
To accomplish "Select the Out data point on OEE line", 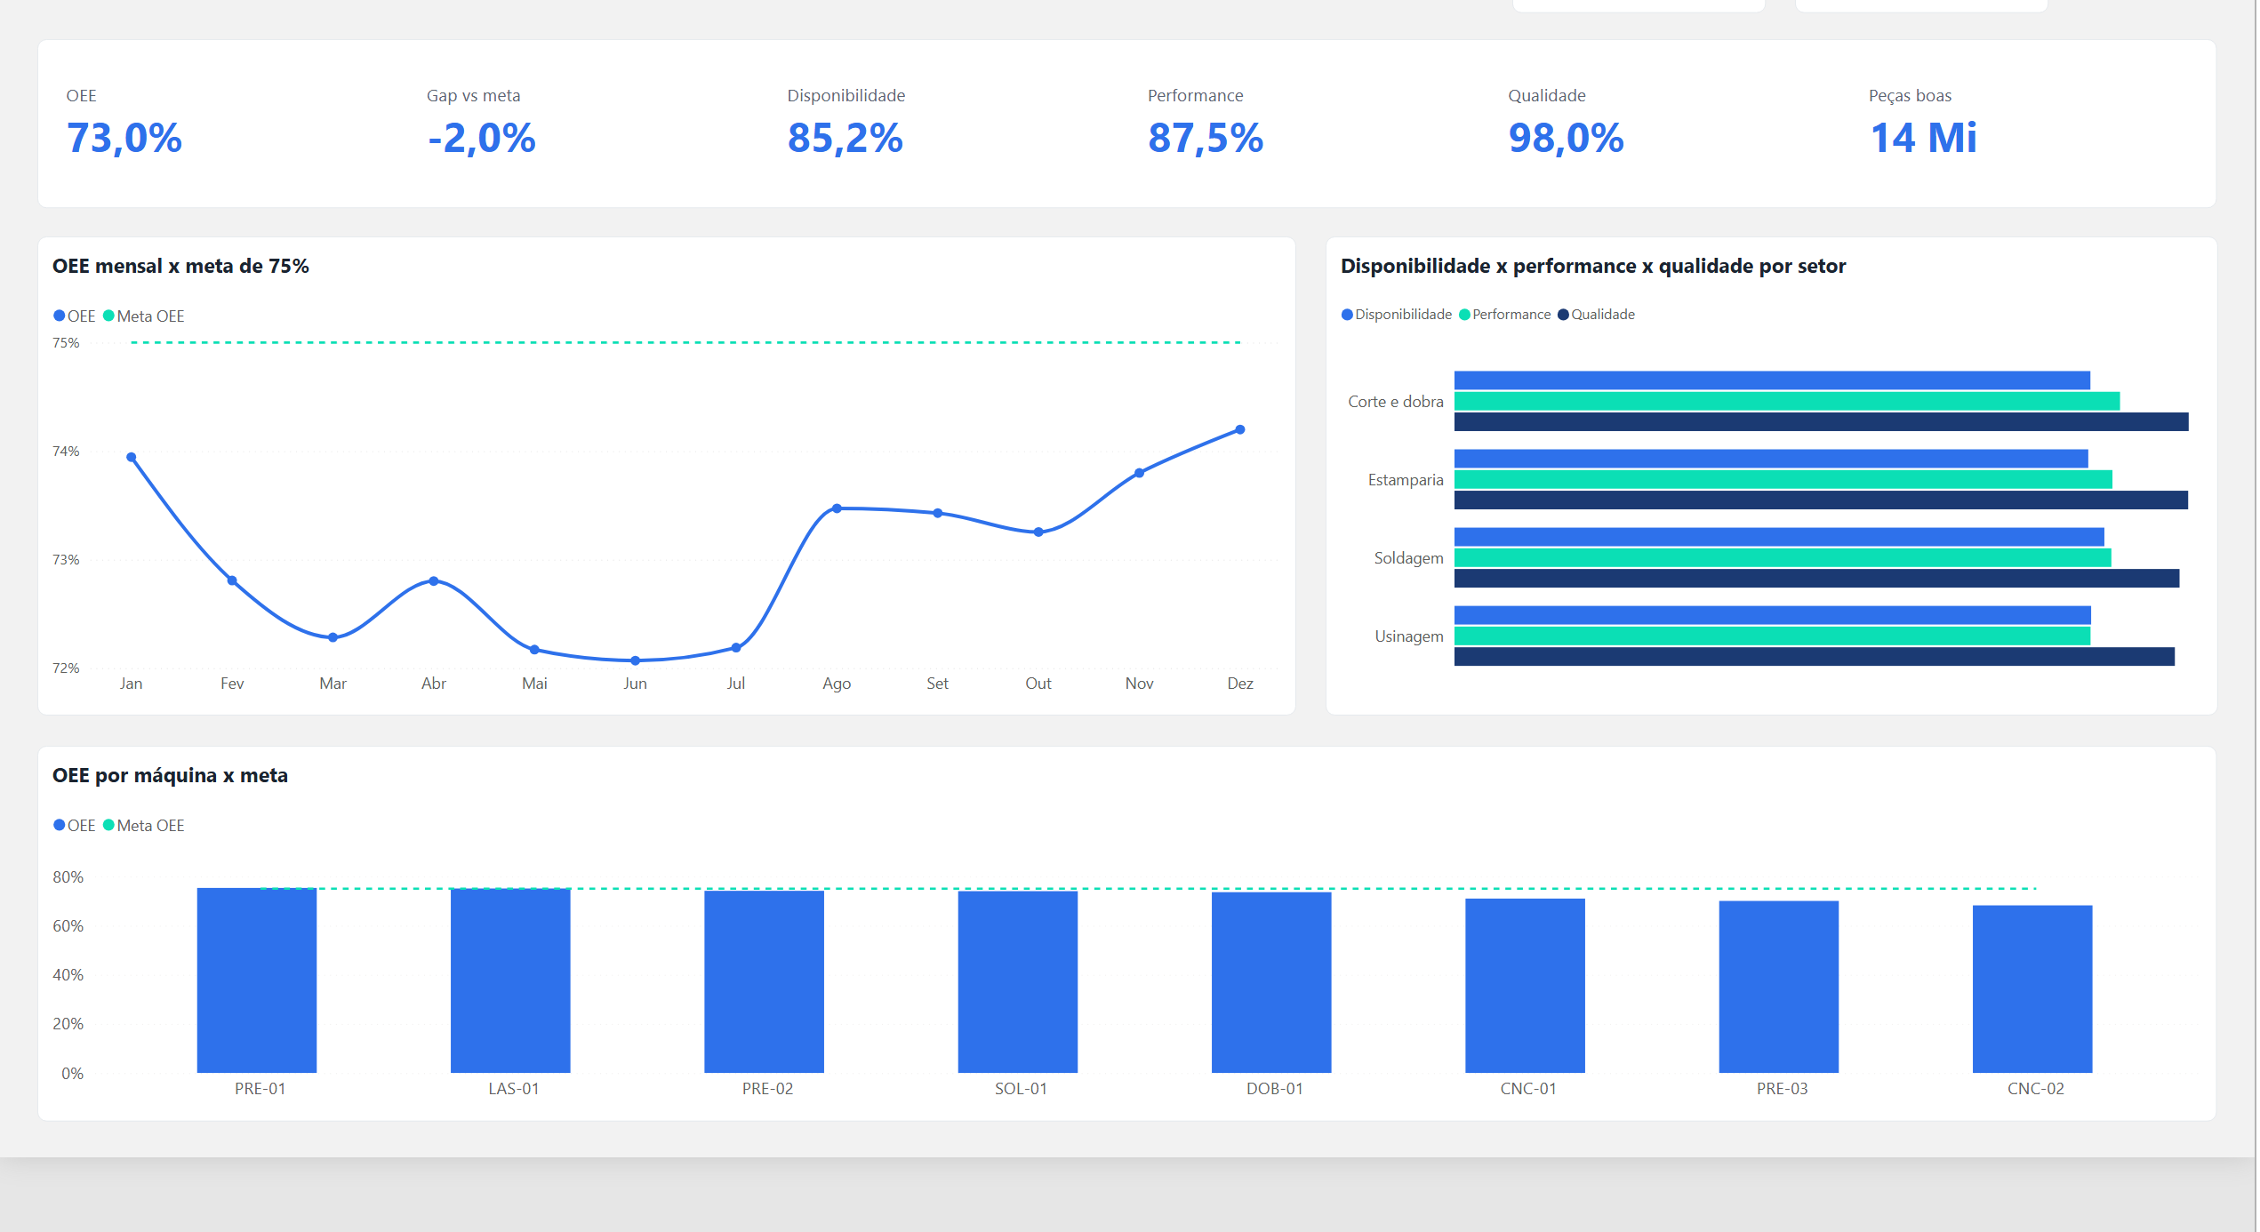I will (x=1038, y=532).
